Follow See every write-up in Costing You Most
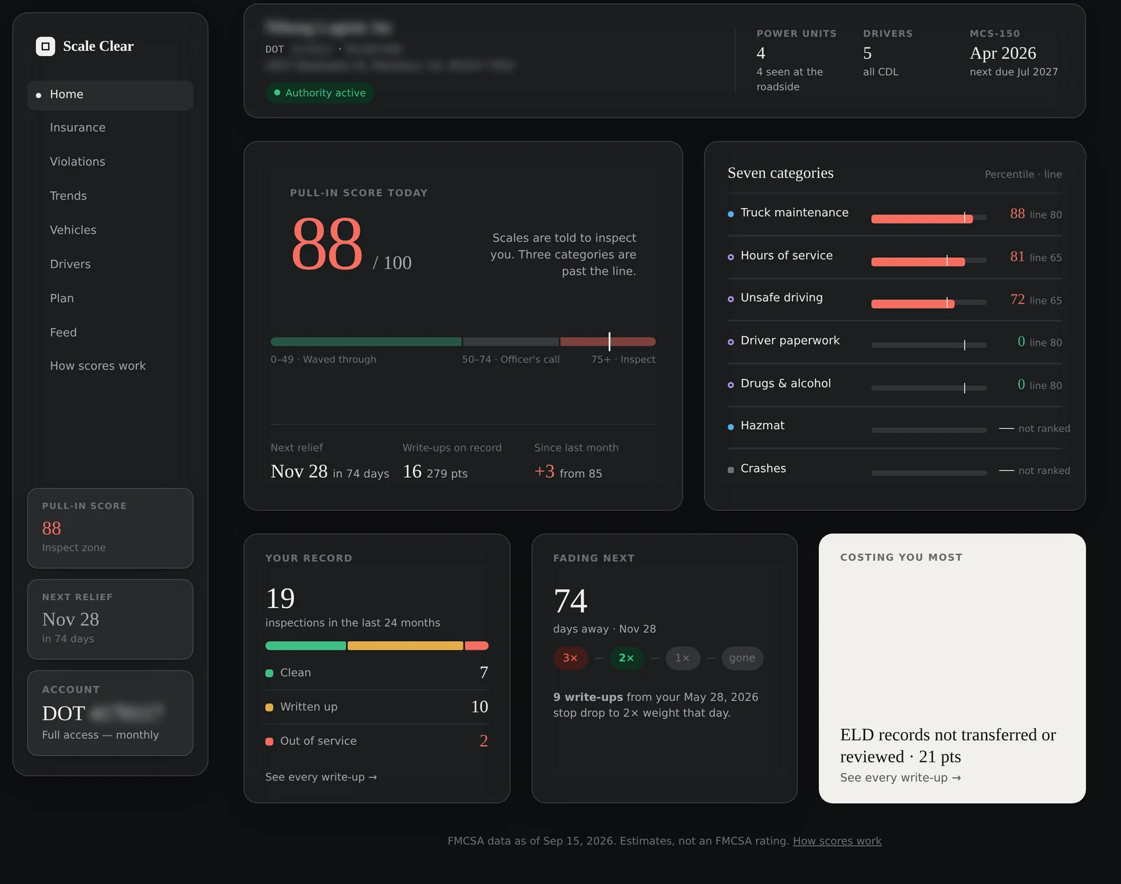 coord(900,778)
